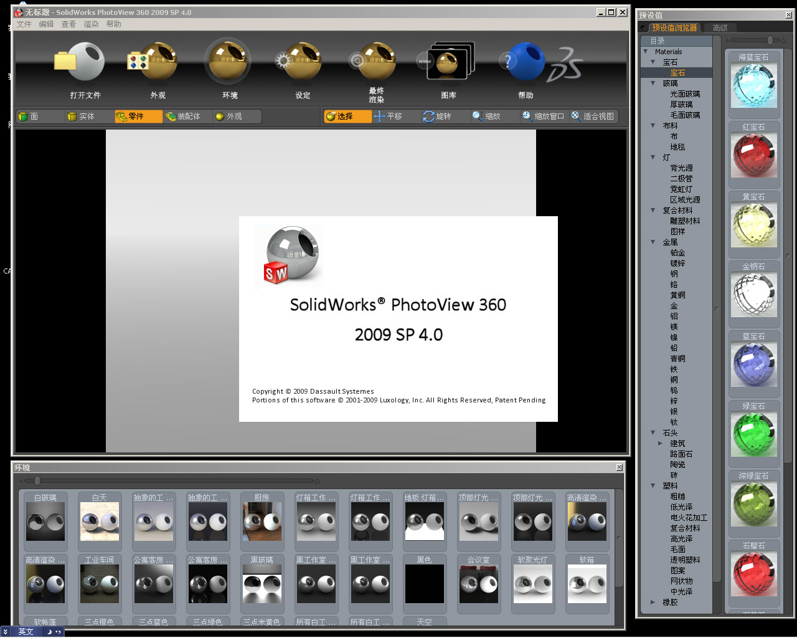Pick the 工业车间 environment thumbnail
The height and width of the screenshot is (638, 797).
[x=100, y=583]
